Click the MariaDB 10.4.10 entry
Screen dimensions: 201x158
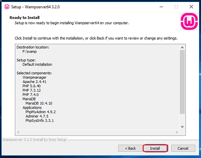coord(39,103)
